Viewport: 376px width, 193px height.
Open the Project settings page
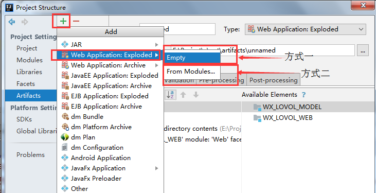point(27,48)
